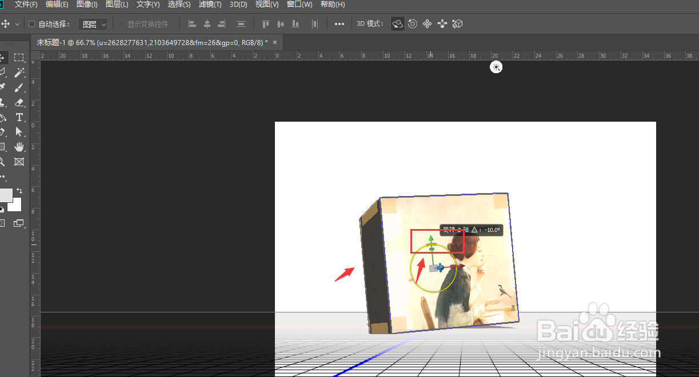Open the 帮助(H) menu
The image size is (699, 377).
pos(333,5)
